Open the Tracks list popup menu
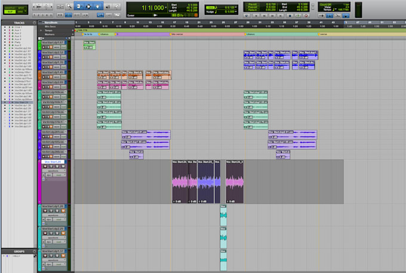This screenshot has height=273, width=406. [34, 23]
